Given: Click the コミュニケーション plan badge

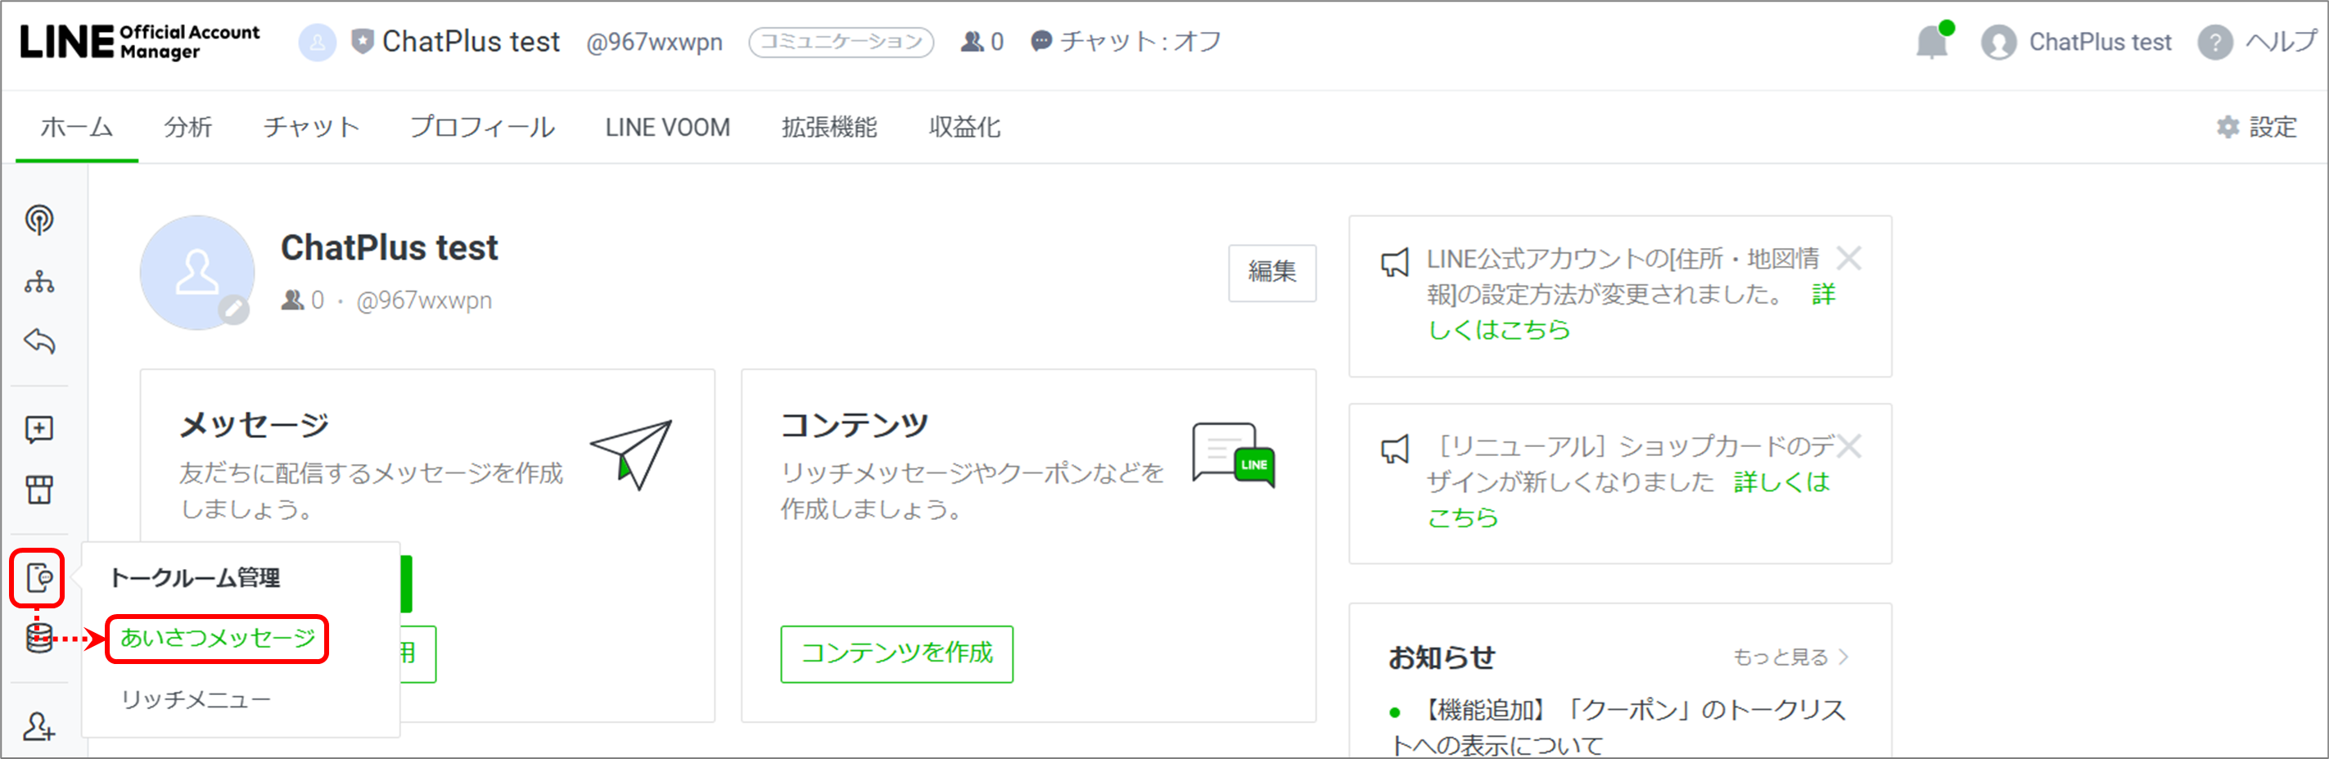Looking at the screenshot, I should [x=842, y=42].
